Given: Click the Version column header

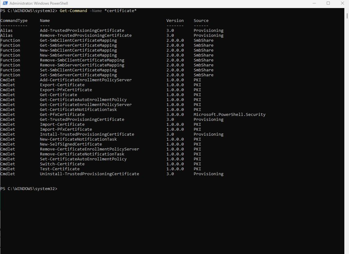Looking at the screenshot, I should pyautogui.click(x=175, y=21).
